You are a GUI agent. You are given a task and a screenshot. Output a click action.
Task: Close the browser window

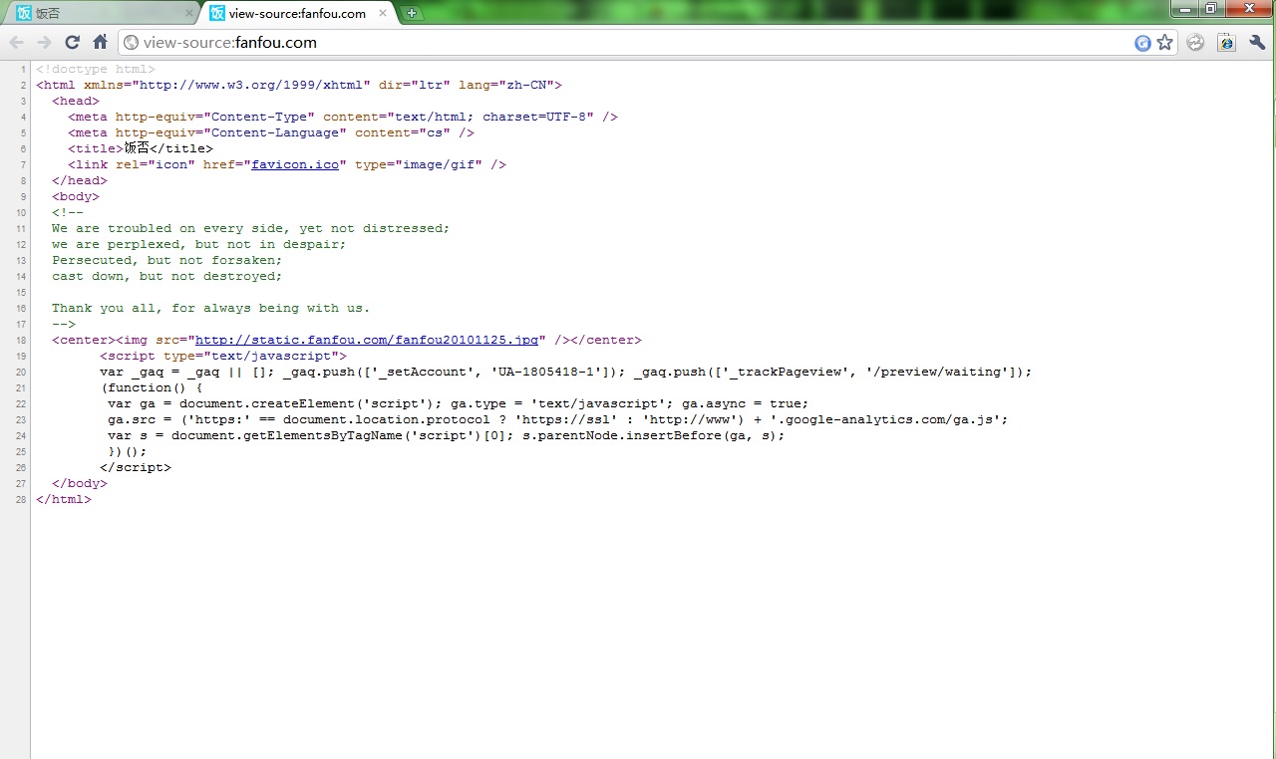click(1248, 9)
